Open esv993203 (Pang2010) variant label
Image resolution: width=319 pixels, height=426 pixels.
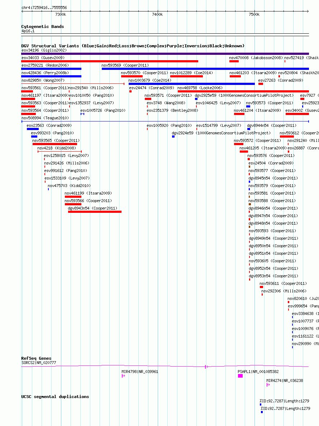52,133
